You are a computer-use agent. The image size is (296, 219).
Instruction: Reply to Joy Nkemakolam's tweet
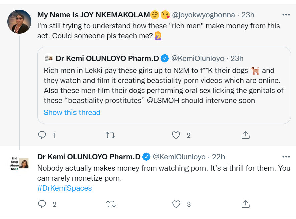(42, 135)
